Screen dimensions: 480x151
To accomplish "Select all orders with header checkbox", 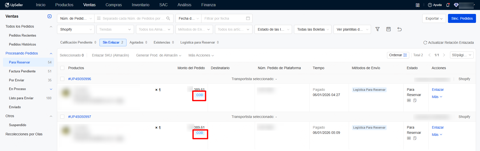I will coord(62,68).
